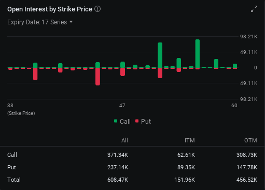265x190 pixels.
Task: Select the 'All' column header
Action: [124, 140]
